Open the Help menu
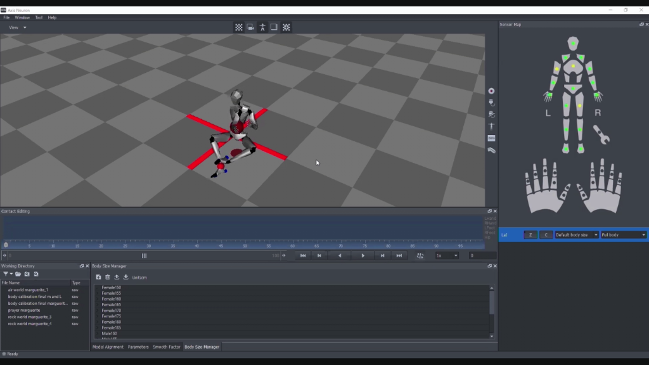 (x=52, y=18)
